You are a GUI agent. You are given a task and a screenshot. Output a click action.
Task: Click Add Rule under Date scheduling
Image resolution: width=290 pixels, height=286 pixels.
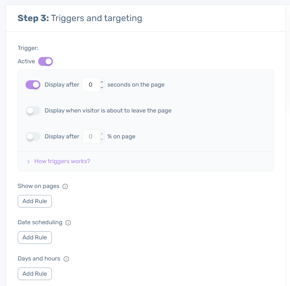[35, 238]
